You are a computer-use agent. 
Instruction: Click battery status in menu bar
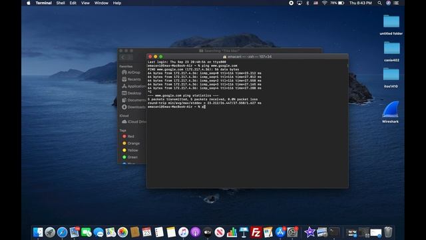coord(337,3)
